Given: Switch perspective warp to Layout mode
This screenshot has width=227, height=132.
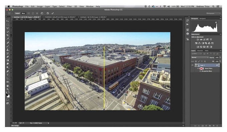Looking at the screenshot, I should pyautogui.click(x=17, y=13).
